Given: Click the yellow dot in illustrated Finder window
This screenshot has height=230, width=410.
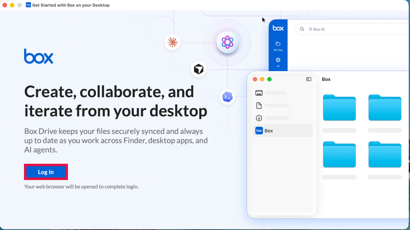Looking at the screenshot, I should [x=262, y=79].
